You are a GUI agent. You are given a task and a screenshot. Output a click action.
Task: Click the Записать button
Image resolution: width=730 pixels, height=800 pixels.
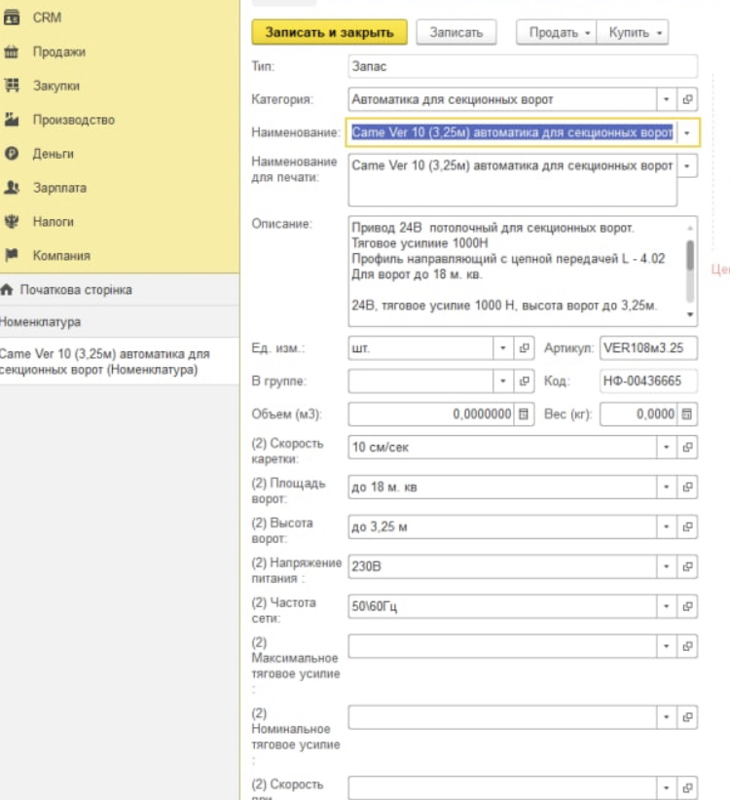pos(456,32)
